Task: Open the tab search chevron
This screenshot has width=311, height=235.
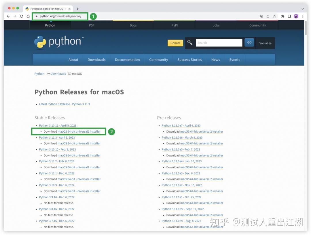Action: pyautogui.click(x=303, y=8)
